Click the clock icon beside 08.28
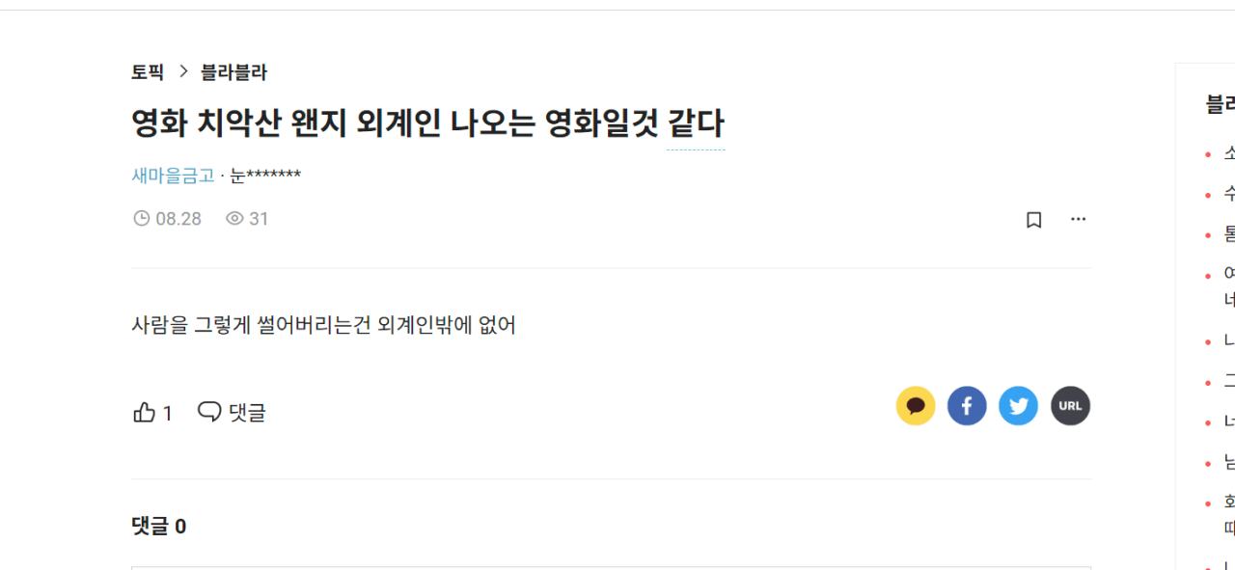Image resolution: width=1235 pixels, height=570 pixels. click(141, 219)
